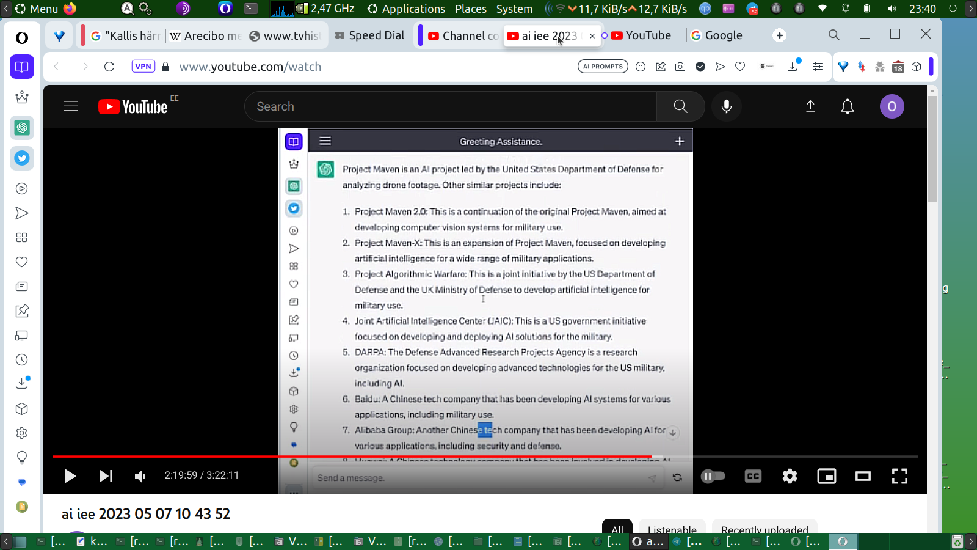Open Twitter in Opera sidebar
The width and height of the screenshot is (977, 550).
pos(22,158)
